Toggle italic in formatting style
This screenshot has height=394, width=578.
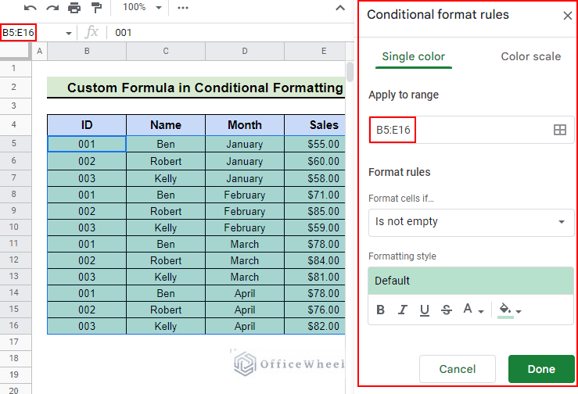coord(403,310)
